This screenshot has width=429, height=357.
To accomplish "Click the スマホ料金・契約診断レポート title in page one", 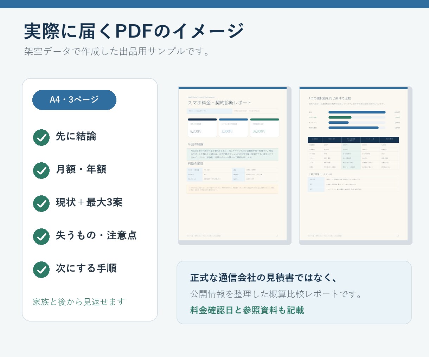I will coord(220,103).
